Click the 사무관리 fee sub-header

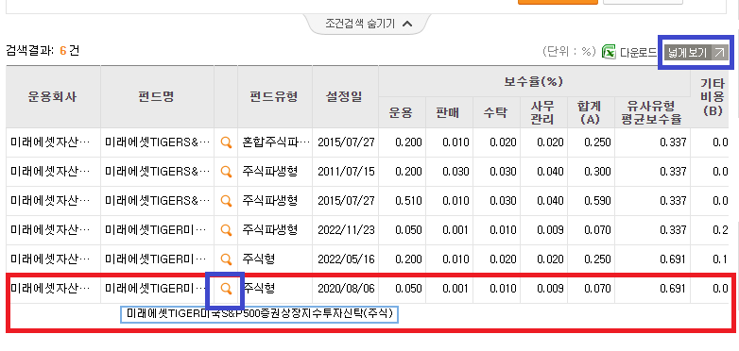(x=543, y=112)
